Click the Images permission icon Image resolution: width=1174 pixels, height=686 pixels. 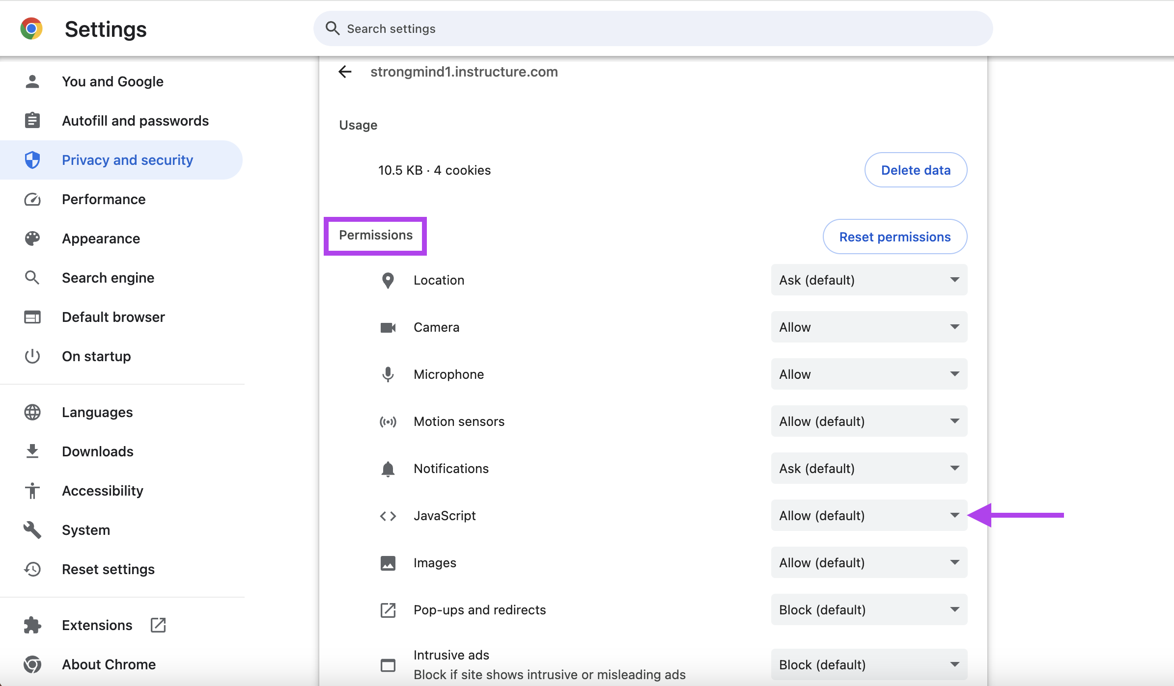click(388, 563)
